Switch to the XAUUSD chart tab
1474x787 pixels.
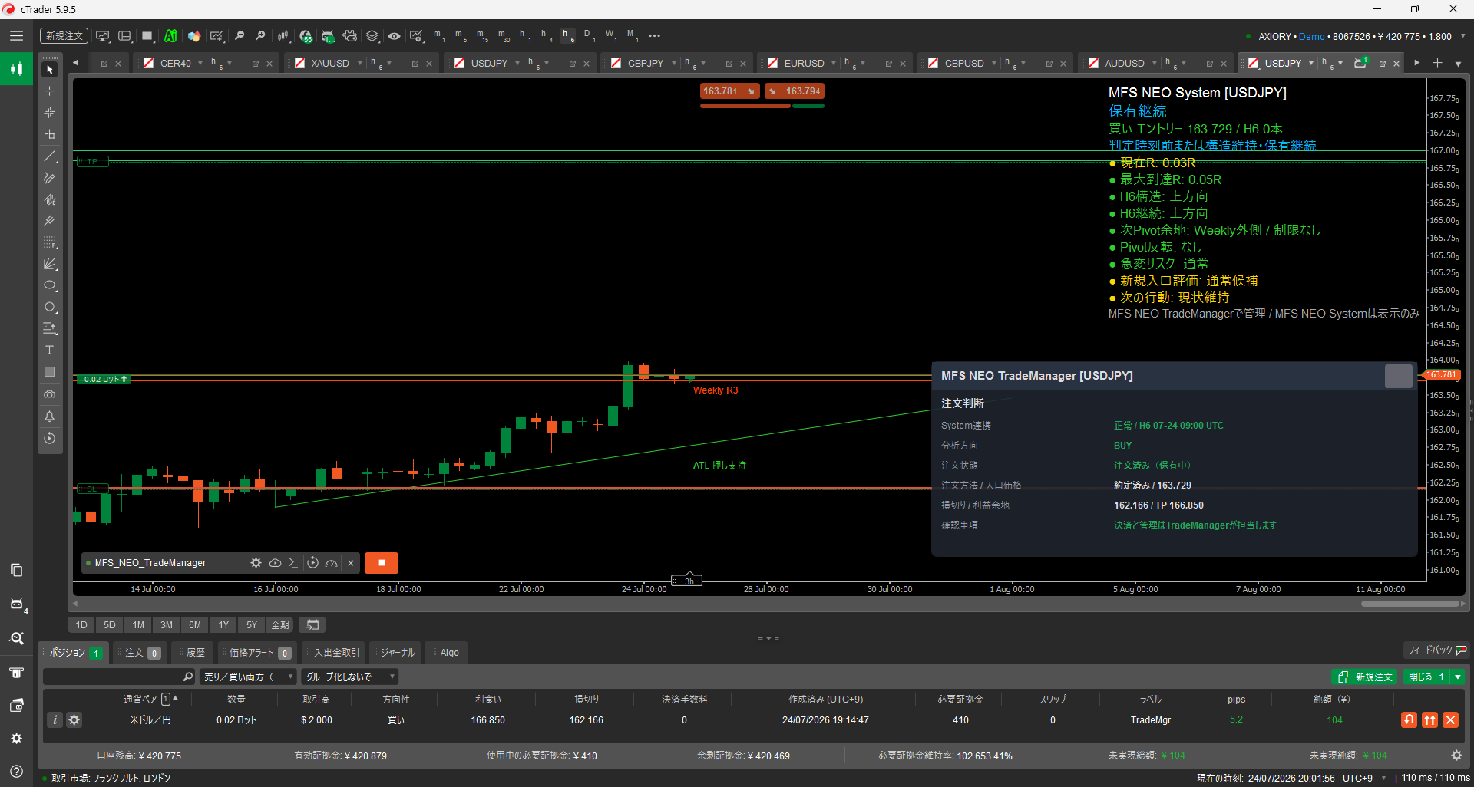tap(330, 64)
